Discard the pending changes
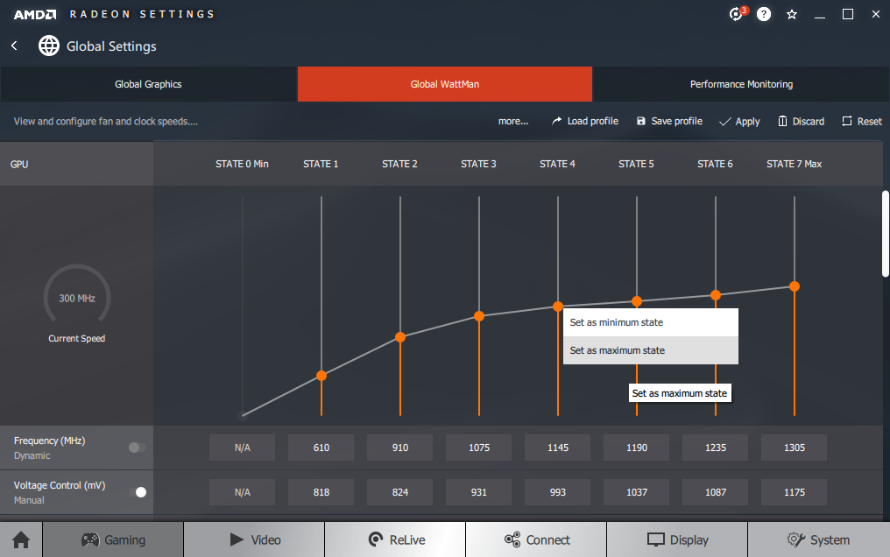The height and width of the screenshot is (557, 890). 801,122
